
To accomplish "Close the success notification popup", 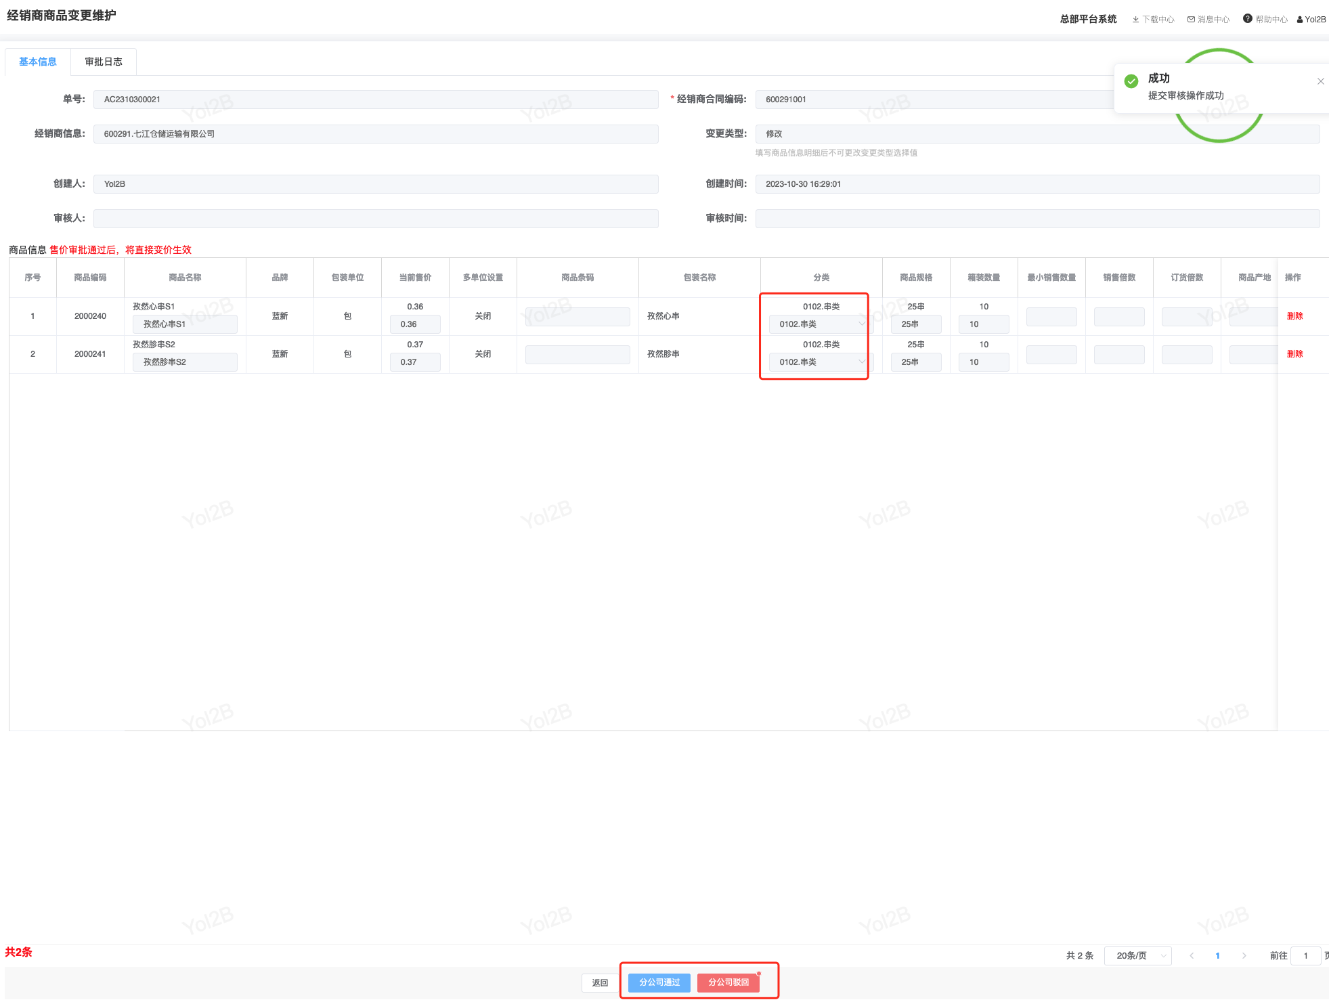I will click(1320, 81).
